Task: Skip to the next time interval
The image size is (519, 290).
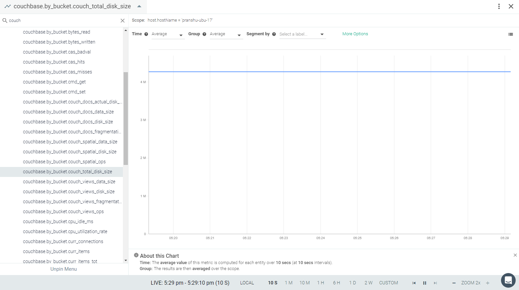Action: click(x=435, y=283)
